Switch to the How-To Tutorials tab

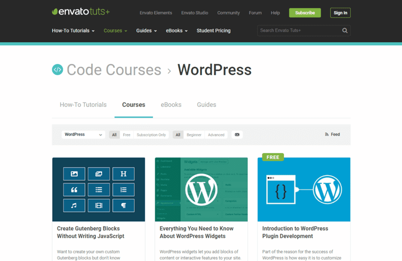[x=83, y=105]
